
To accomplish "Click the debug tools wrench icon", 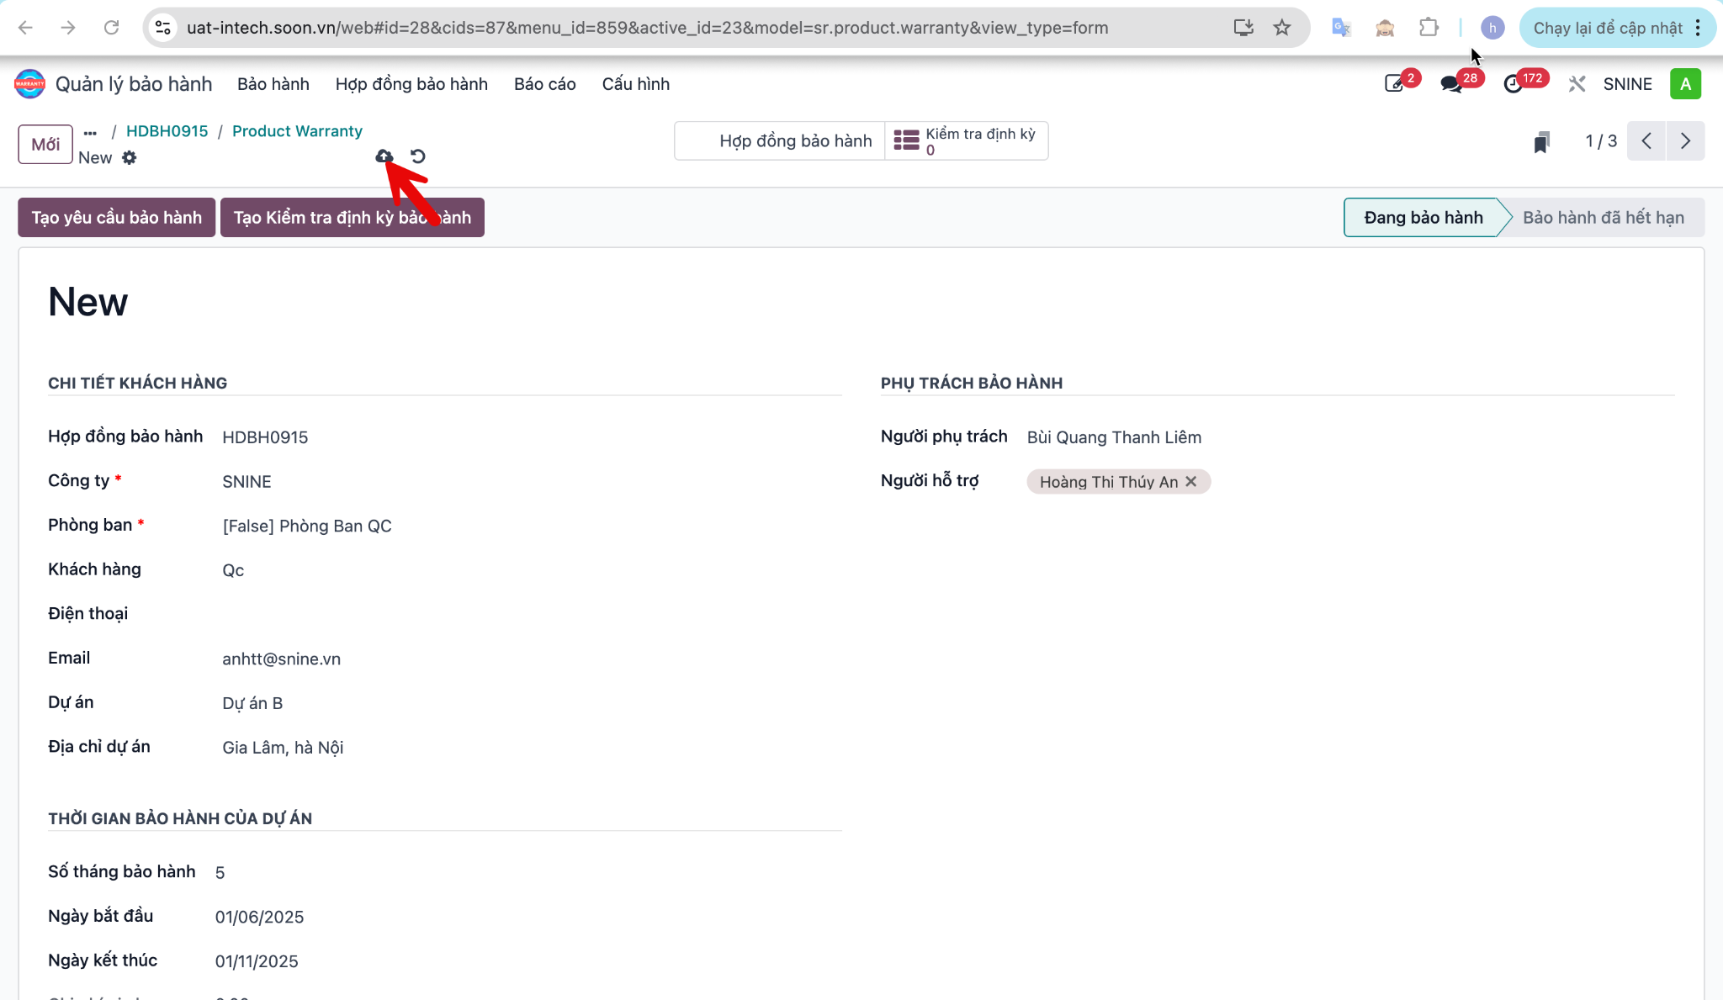I will click(1577, 84).
